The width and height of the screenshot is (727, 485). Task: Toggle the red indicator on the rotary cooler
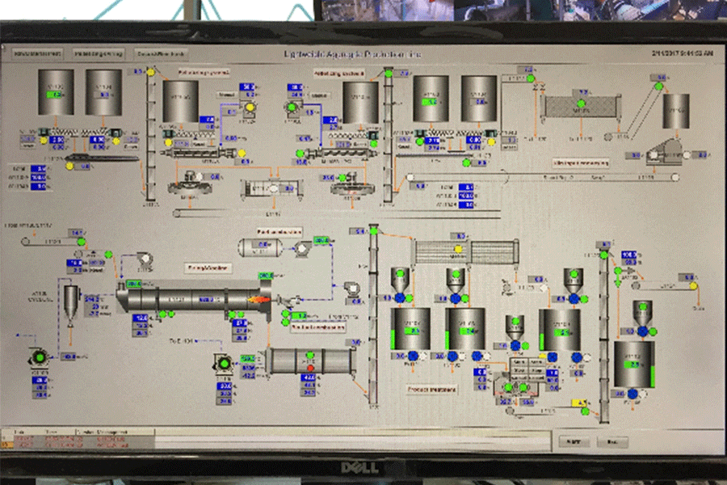(x=311, y=368)
